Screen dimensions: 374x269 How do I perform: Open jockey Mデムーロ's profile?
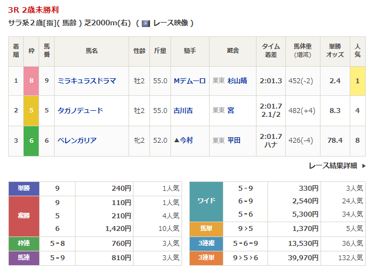[x=189, y=81]
